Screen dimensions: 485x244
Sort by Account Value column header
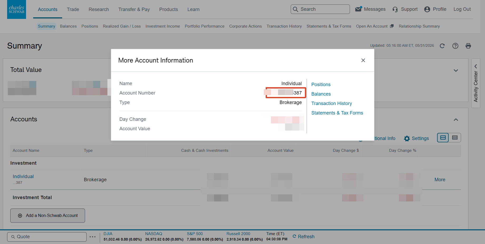click(281, 150)
